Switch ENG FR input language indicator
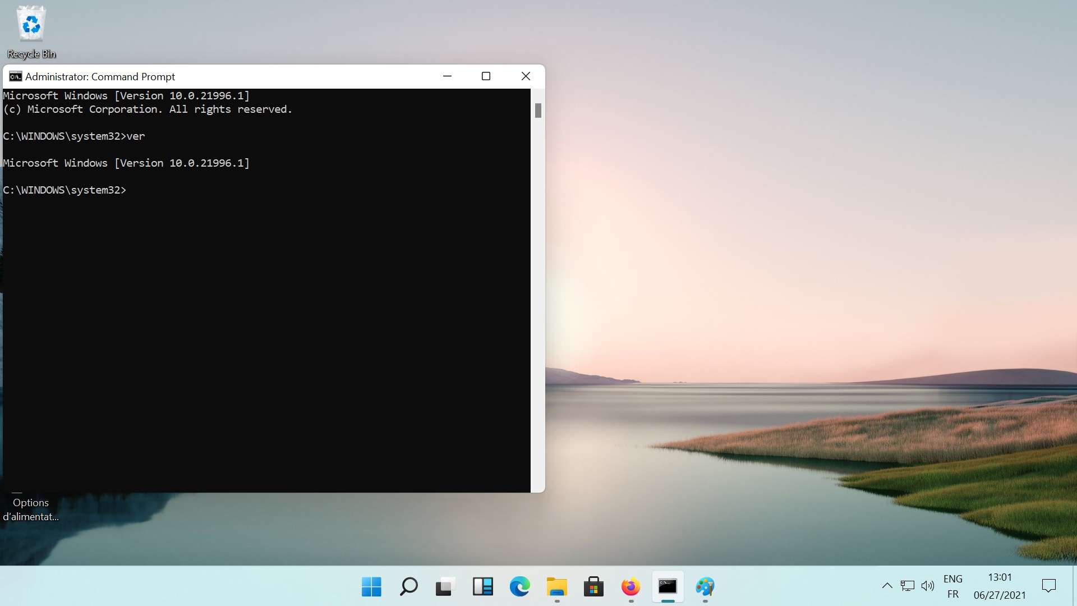This screenshot has height=606, width=1077. tap(952, 586)
